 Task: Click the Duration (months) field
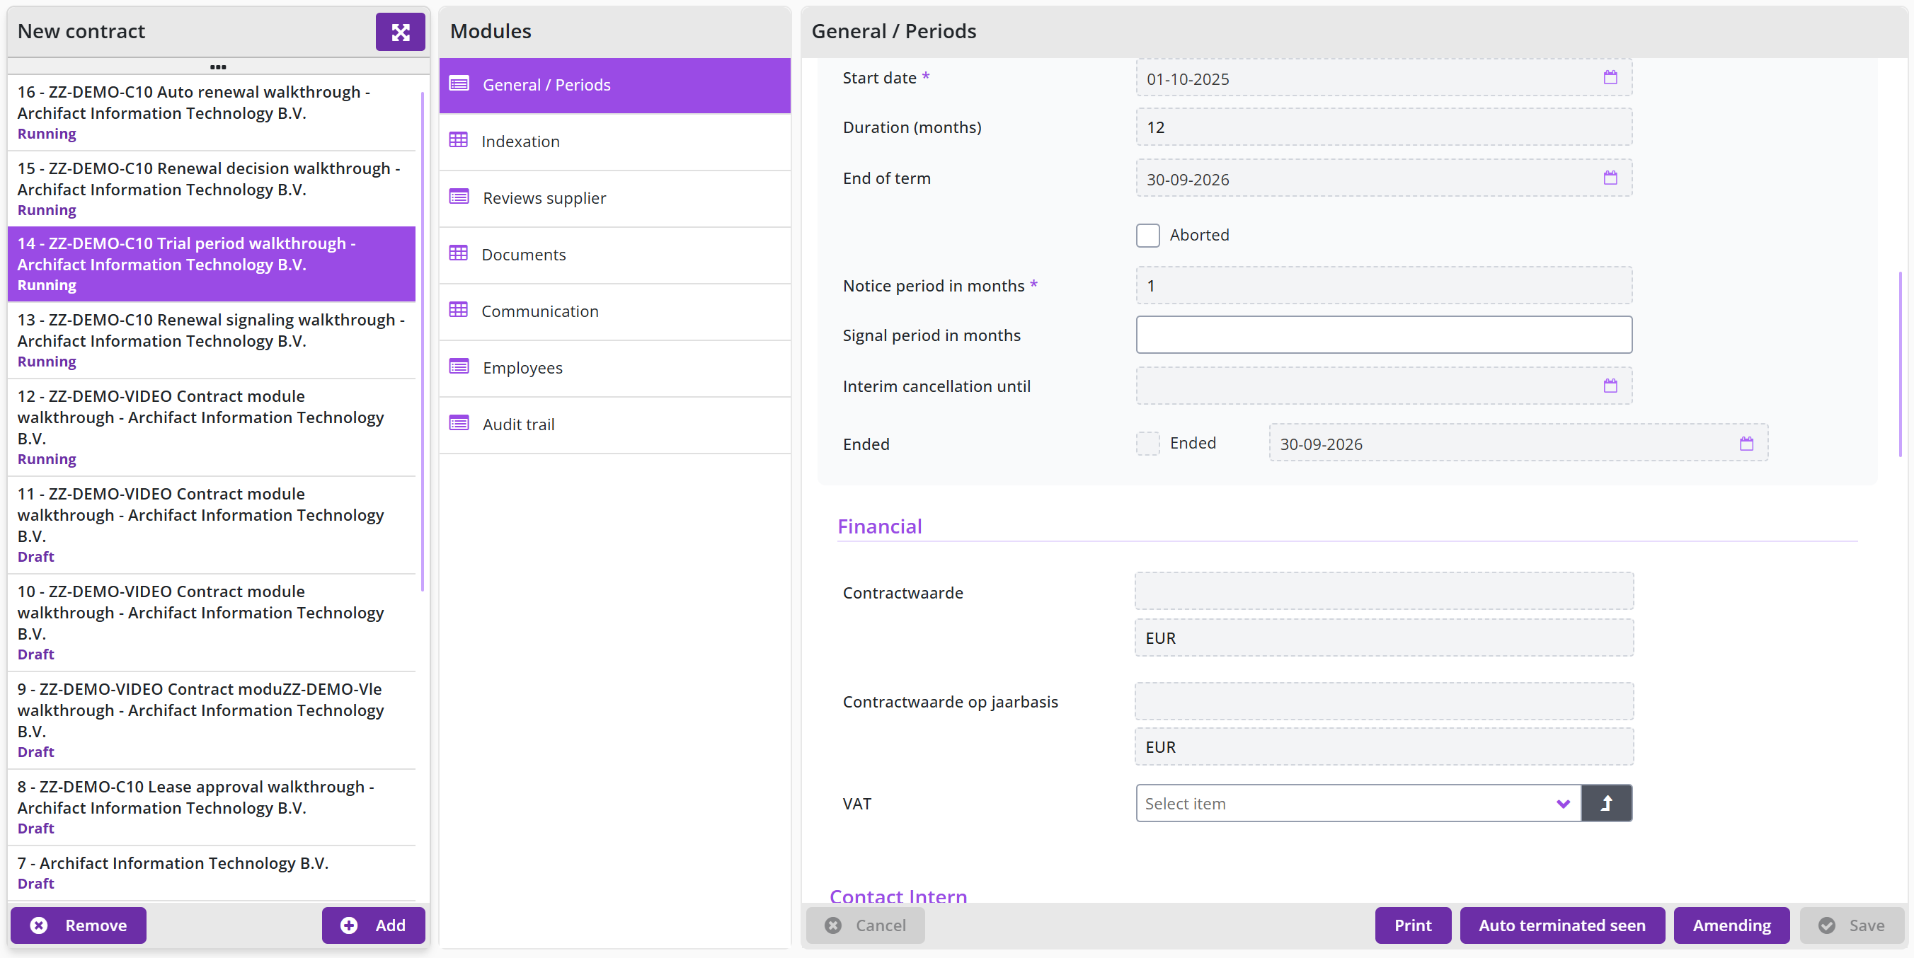(1384, 127)
